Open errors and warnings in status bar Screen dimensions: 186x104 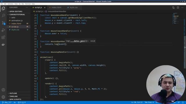pos(22,102)
